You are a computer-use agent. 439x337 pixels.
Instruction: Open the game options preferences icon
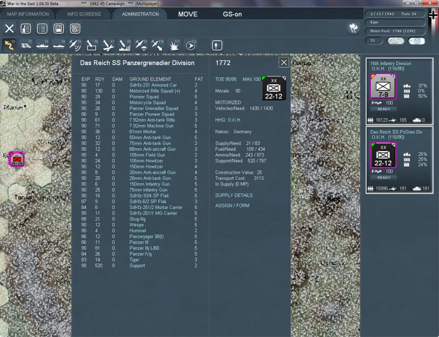pyautogui.click(x=26, y=29)
